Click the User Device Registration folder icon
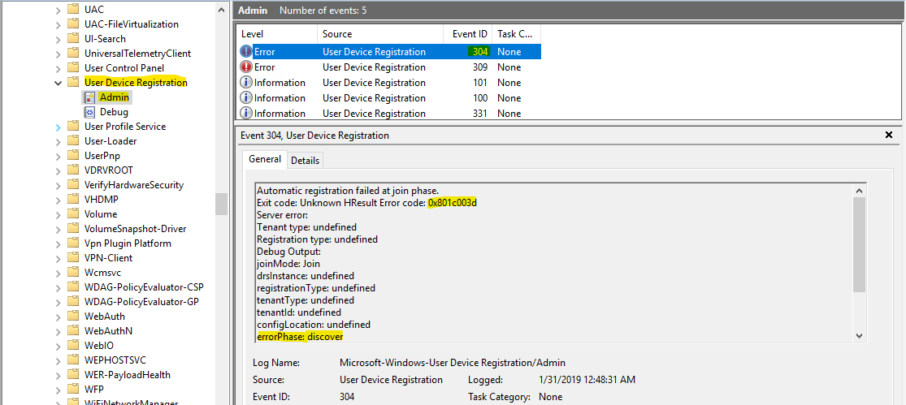The width and height of the screenshot is (906, 405). pos(73,83)
